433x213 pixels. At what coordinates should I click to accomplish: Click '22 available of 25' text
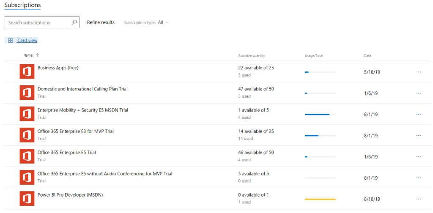click(256, 68)
